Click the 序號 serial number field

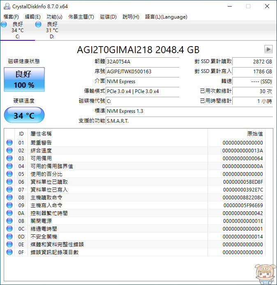coord(142,72)
